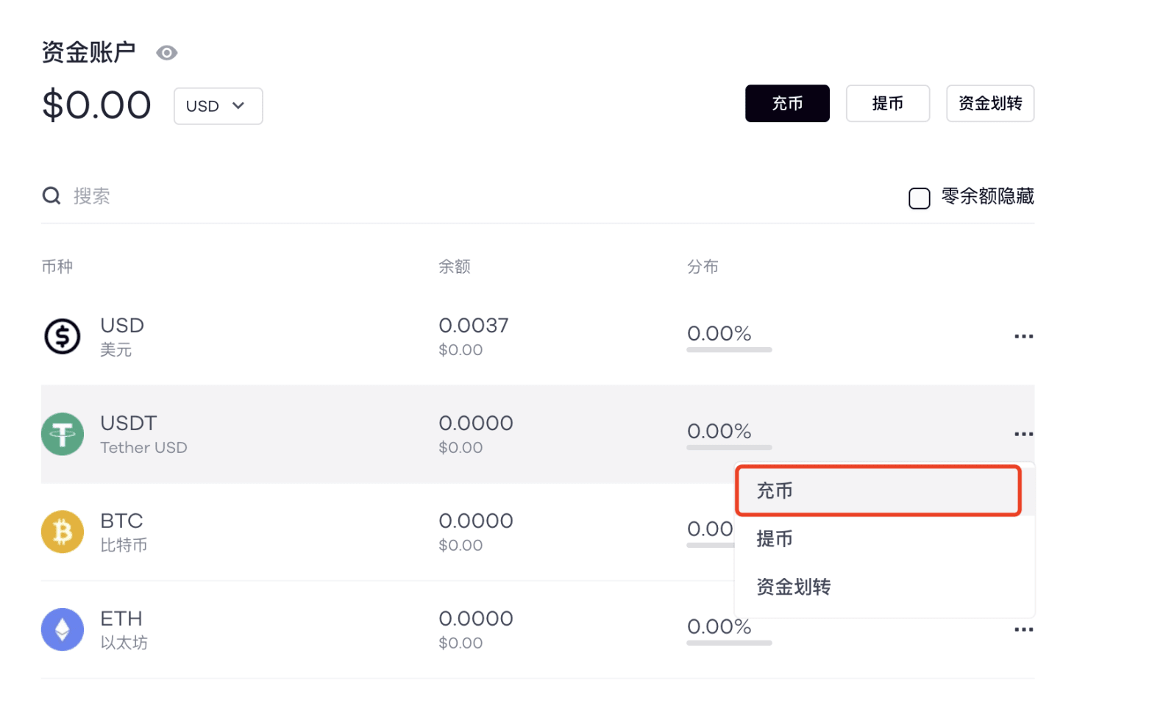Click the blue Ethereum ETH icon
The image size is (1152, 703).
pyautogui.click(x=63, y=629)
